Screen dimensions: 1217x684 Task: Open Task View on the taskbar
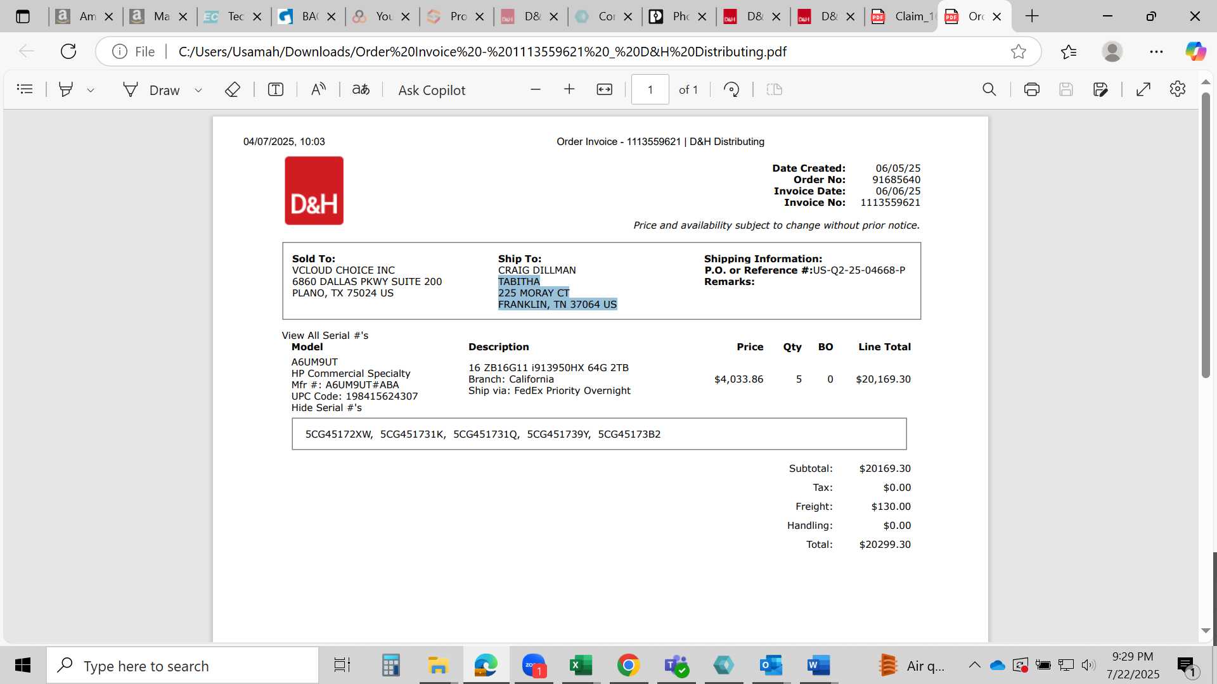click(x=342, y=666)
